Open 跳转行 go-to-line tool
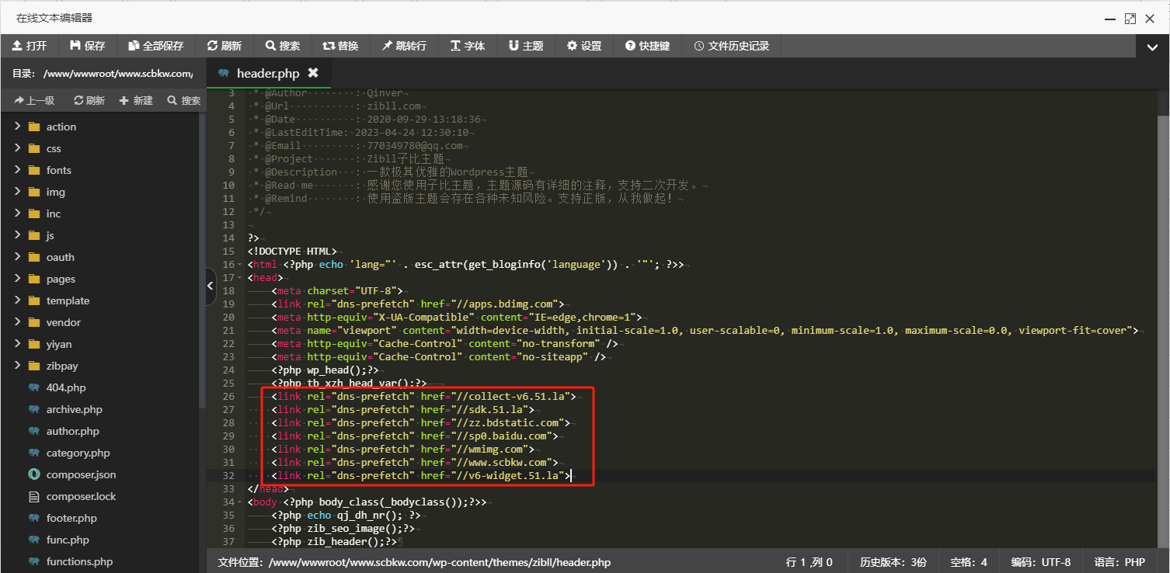 (404, 46)
